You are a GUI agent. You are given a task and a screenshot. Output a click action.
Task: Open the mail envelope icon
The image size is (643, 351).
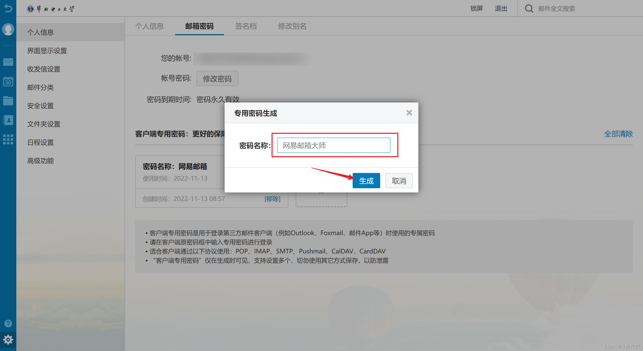click(8, 62)
